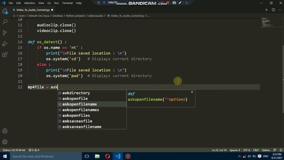This screenshot has width=284, height=160.
Task: Close the suggestion details popup
Action: (x=192, y=92)
